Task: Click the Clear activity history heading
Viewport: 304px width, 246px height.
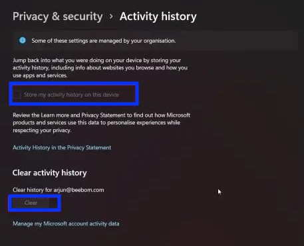Action: pos(50,173)
